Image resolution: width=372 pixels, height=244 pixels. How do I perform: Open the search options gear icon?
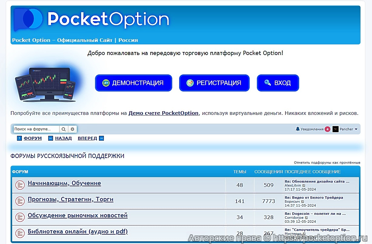pos(72,129)
